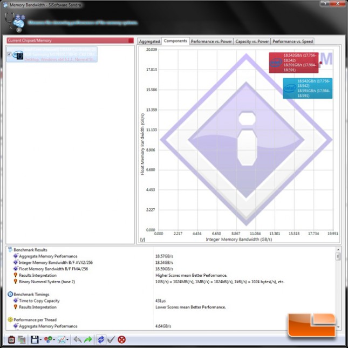Click the Integer Memory Bandwidth axis label
Image resolution: width=348 pixels, height=348 pixels.
(x=239, y=239)
